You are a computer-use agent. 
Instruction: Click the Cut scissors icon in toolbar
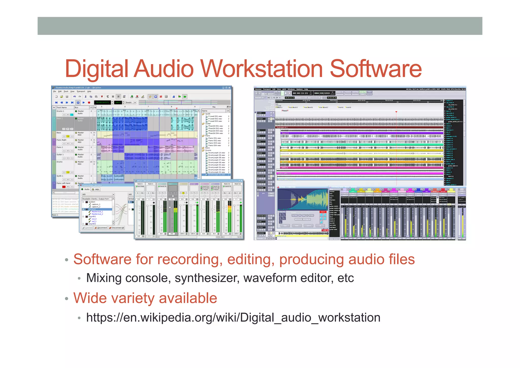point(86,97)
